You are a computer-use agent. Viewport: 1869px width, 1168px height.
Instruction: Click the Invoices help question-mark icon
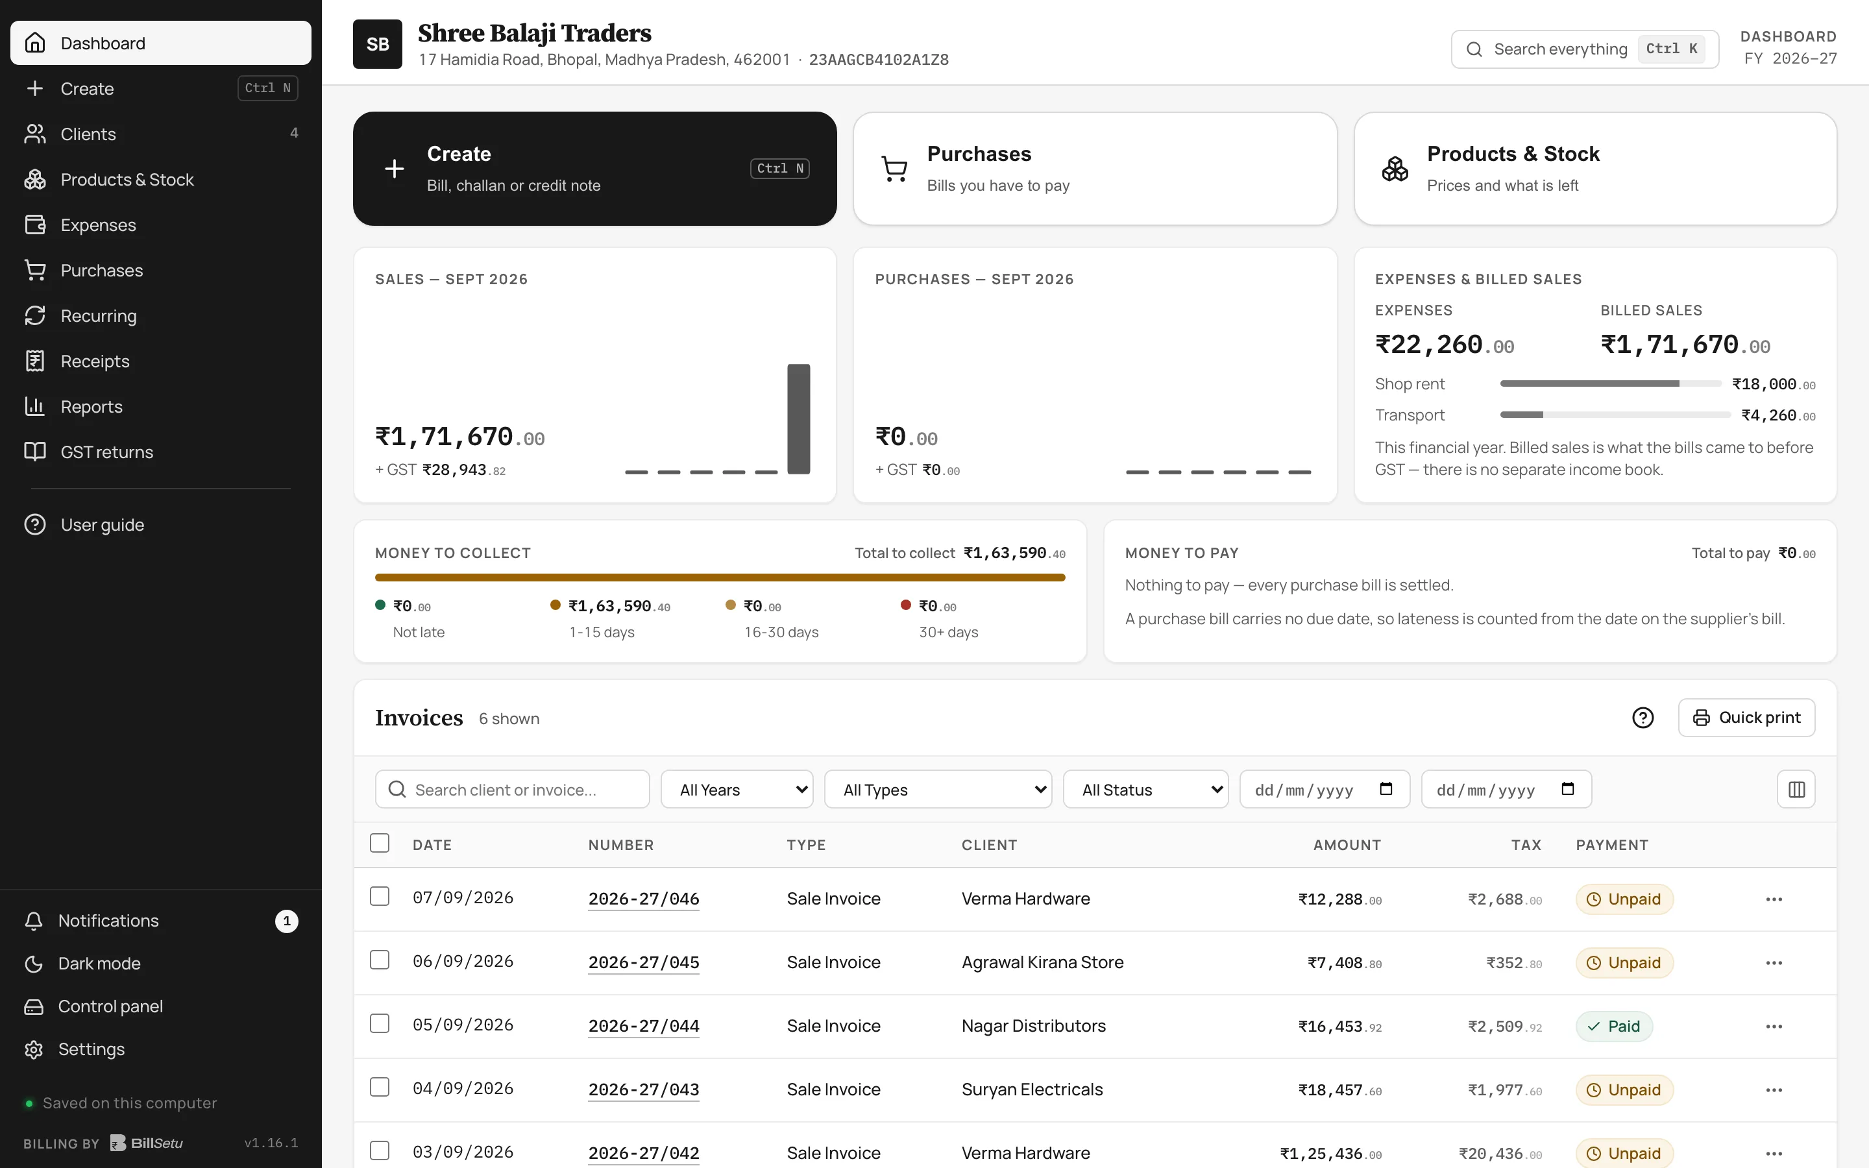(x=1643, y=718)
